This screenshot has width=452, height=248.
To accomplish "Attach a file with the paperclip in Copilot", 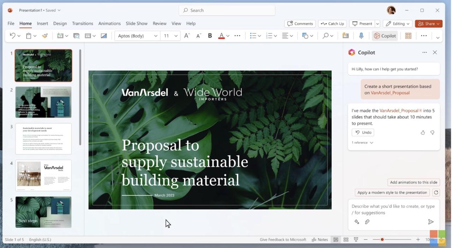I will point(367,222).
